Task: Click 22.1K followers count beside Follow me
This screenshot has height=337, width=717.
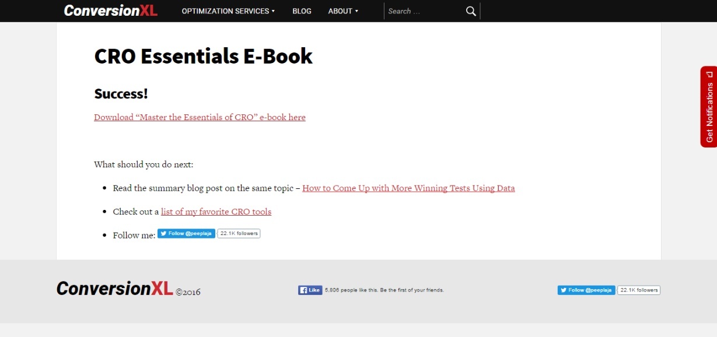Action: click(239, 233)
